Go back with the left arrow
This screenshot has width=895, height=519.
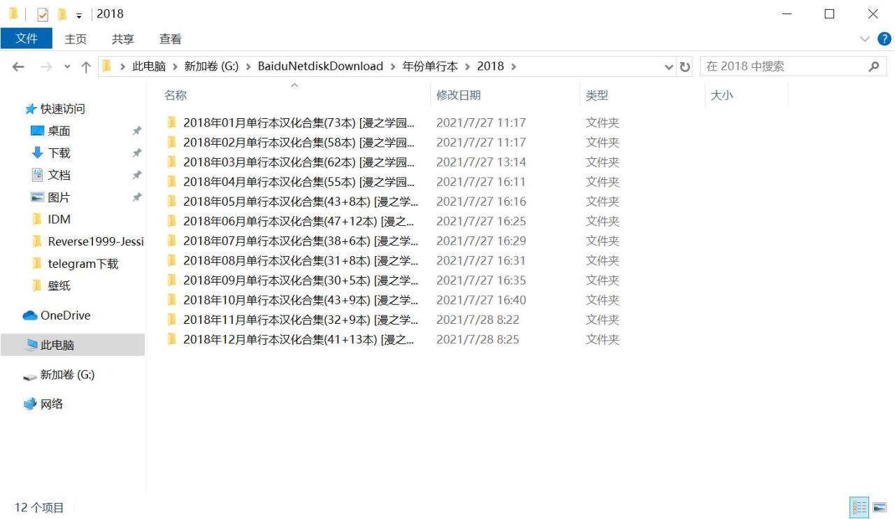coord(18,66)
